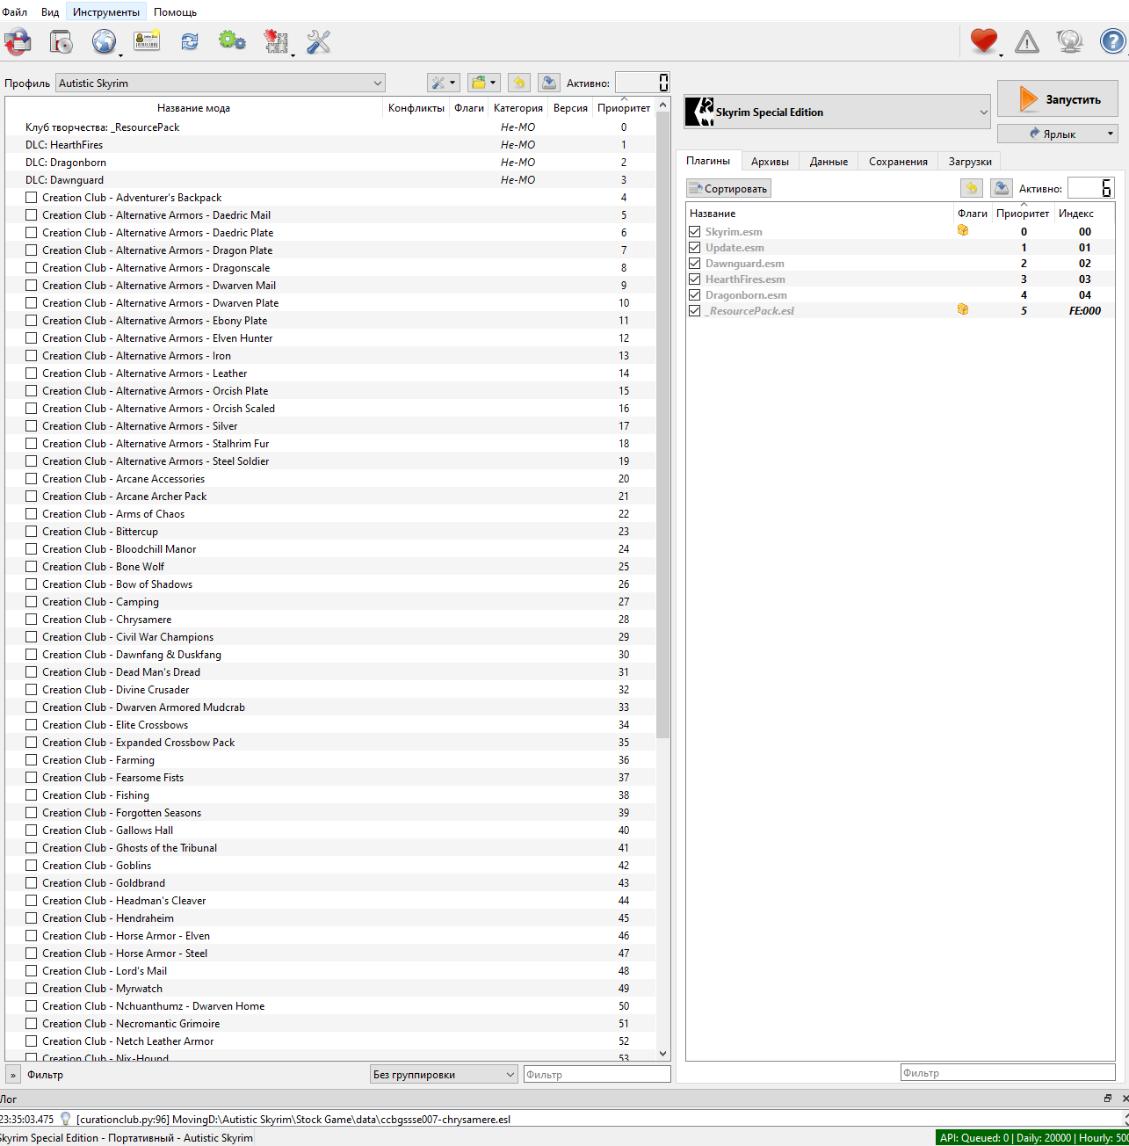This screenshot has height=1146, width=1129.
Task: Switch to the Загрузки tab
Action: pyautogui.click(x=970, y=161)
